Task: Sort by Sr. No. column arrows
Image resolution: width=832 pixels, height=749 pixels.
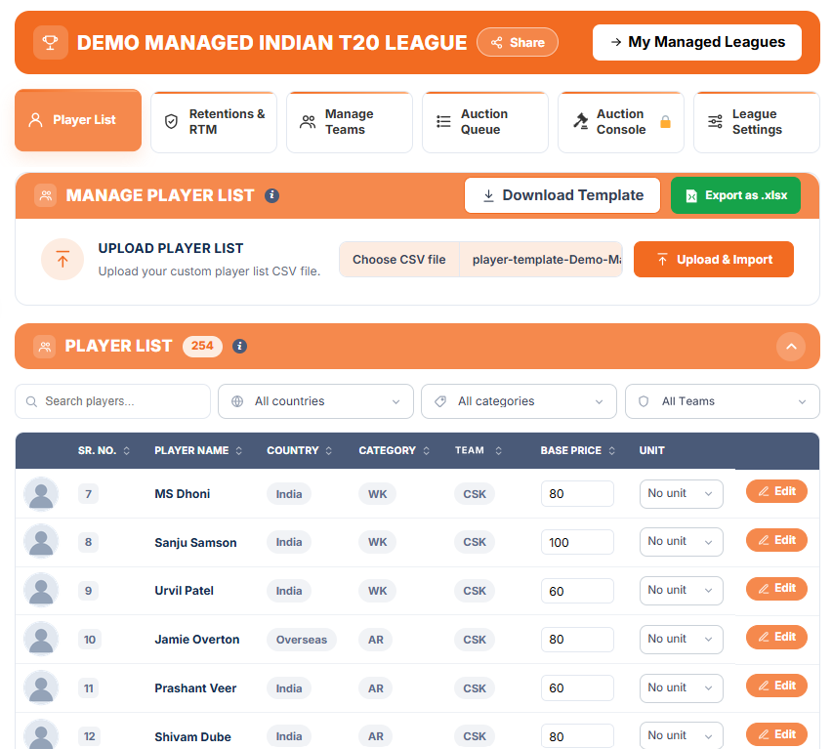Action: coord(126,450)
